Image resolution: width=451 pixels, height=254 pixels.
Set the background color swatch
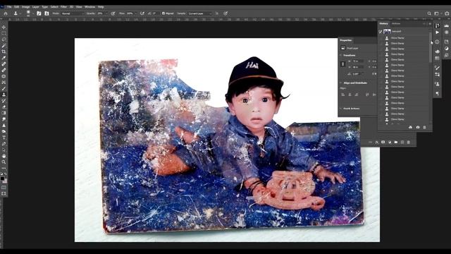[x=5, y=181]
